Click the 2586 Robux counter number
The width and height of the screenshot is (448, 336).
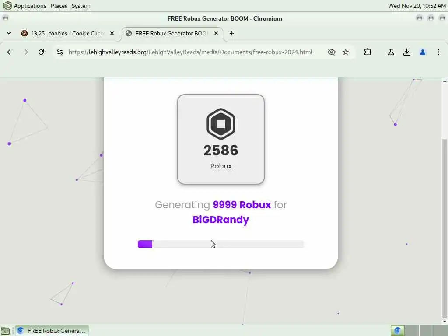(221, 150)
